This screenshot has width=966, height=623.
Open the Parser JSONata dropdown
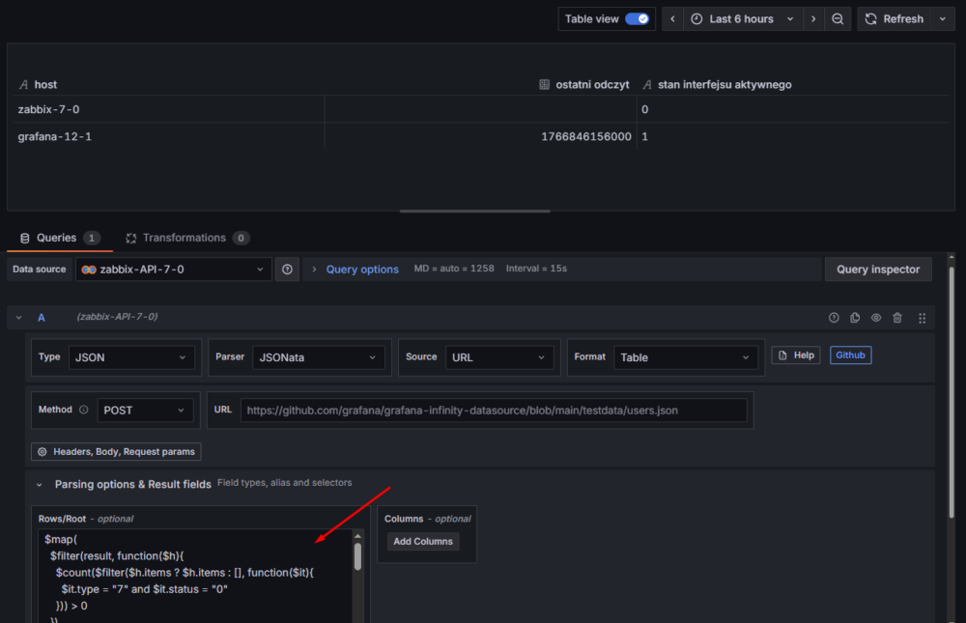(319, 357)
